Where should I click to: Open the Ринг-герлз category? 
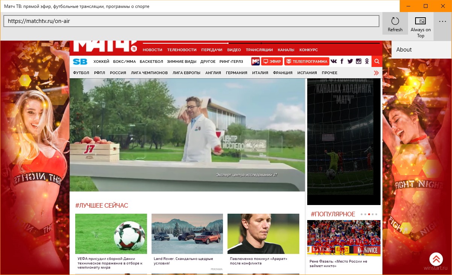tap(231, 61)
